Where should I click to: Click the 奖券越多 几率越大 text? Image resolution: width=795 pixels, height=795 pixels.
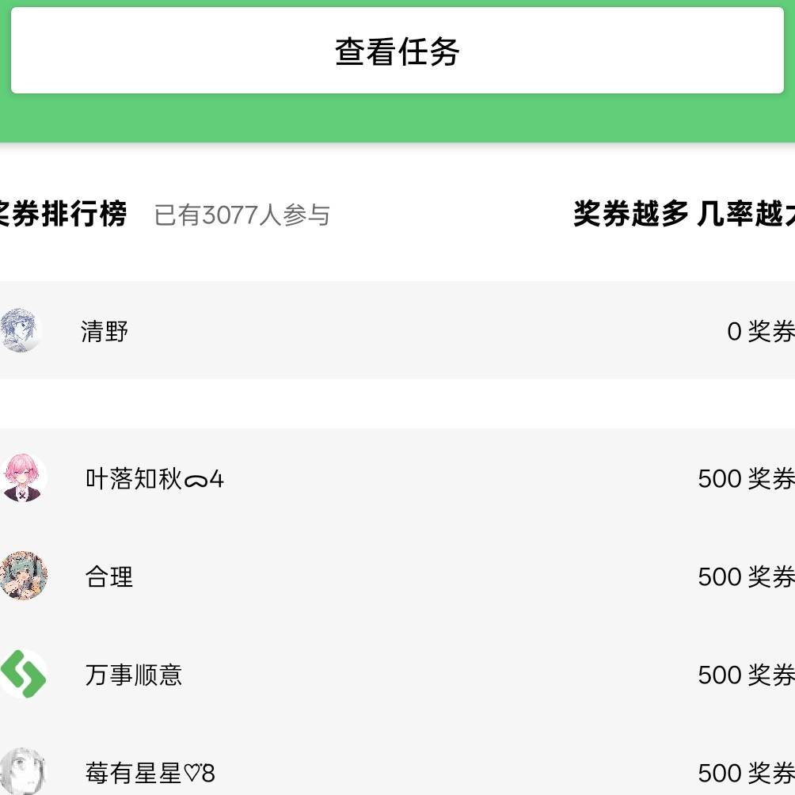coord(683,214)
